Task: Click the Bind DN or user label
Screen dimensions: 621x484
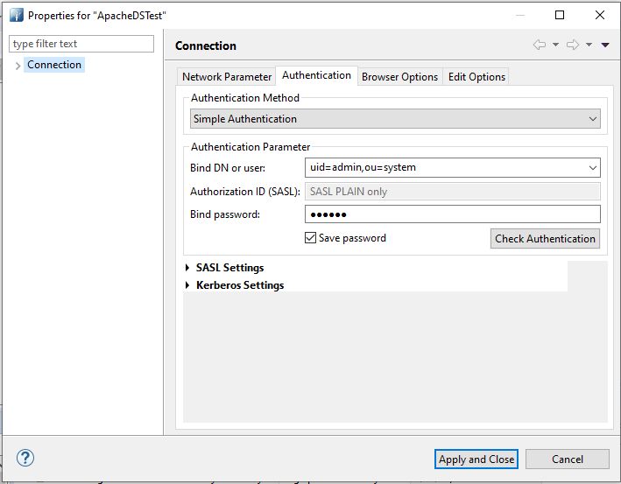Action: click(228, 168)
